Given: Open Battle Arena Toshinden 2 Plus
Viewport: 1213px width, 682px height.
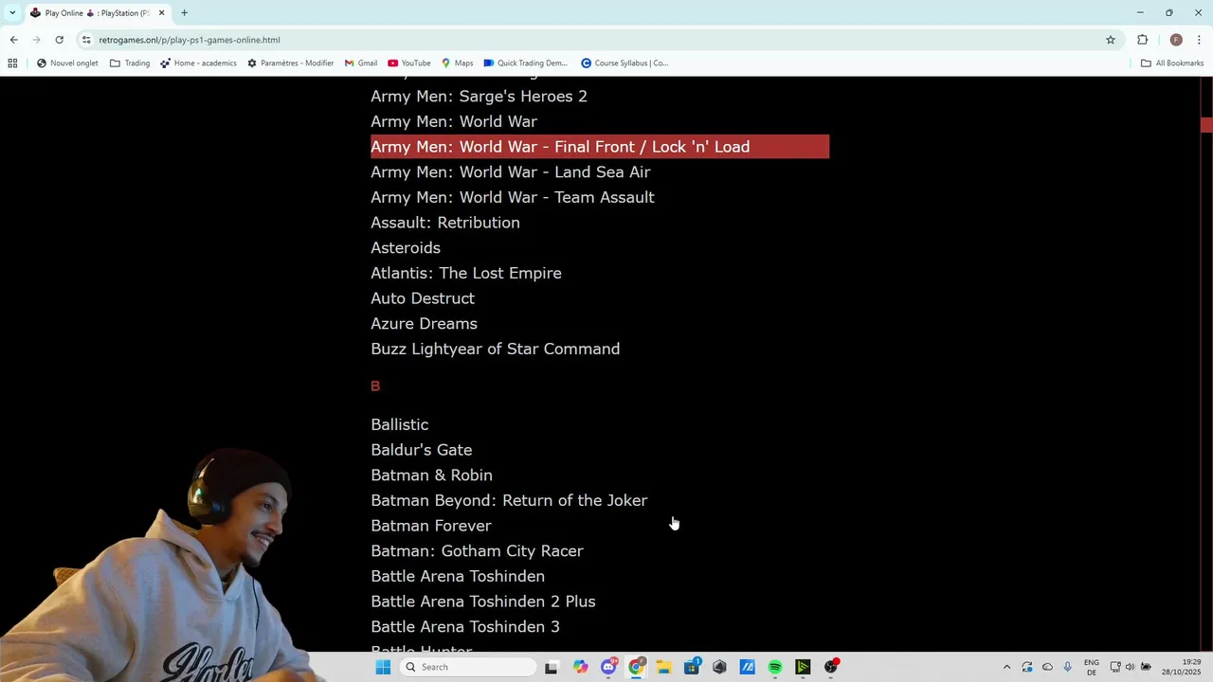Looking at the screenshot, I should point(483,601).
